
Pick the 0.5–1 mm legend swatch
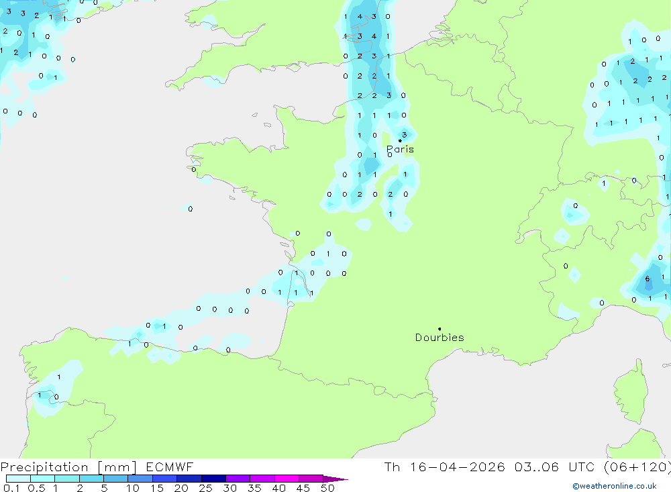(43, 479)
